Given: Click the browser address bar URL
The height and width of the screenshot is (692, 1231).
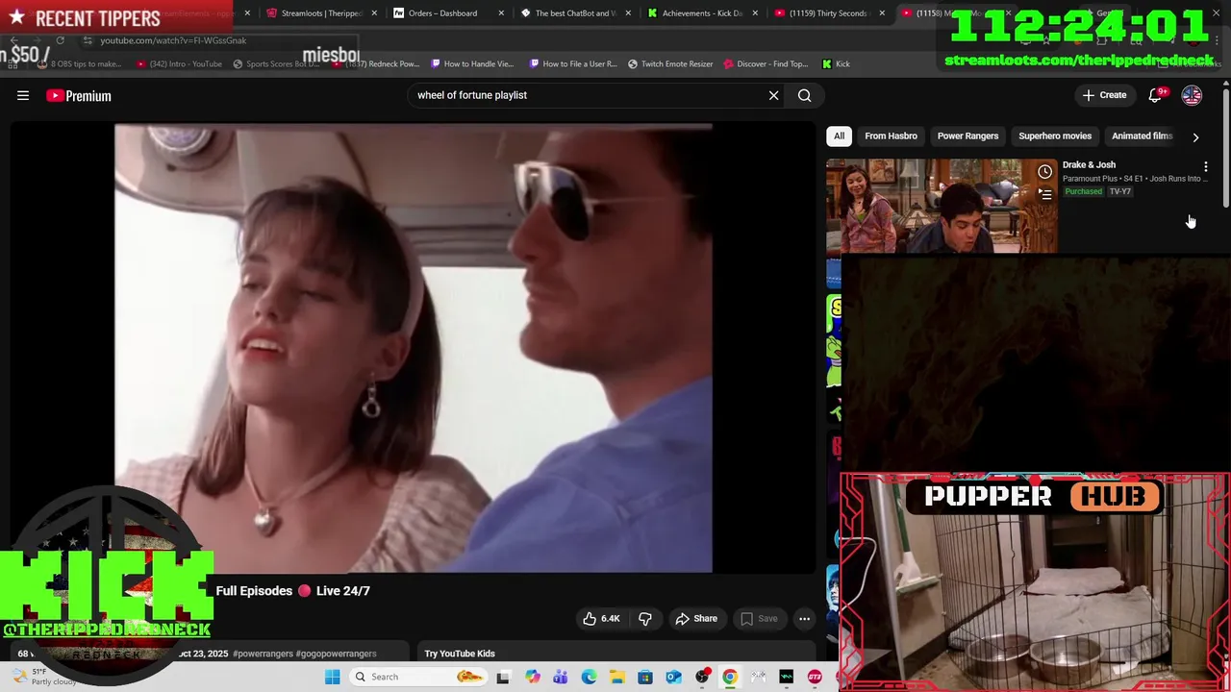Looking at the screenshot, I should tap(173, 40).
